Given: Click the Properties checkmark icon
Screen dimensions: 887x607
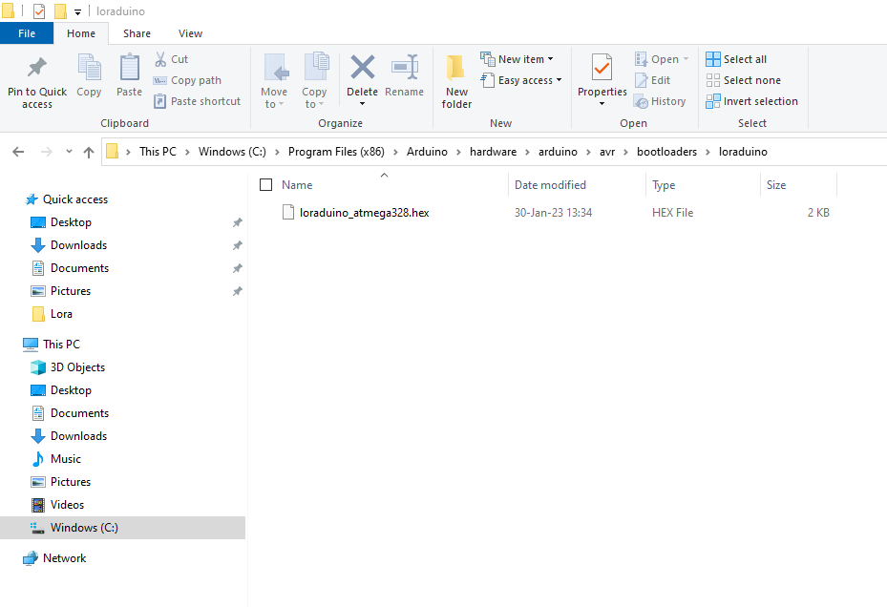Looking at the screenshot, I should tap(602, 68).
